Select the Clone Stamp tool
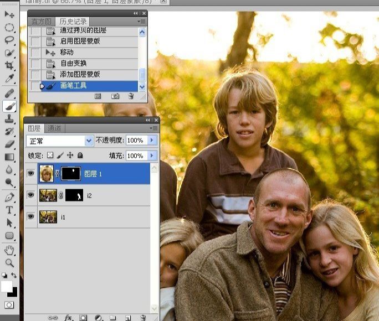The width and height of the screenshot is (379, 321). (9, 118)
